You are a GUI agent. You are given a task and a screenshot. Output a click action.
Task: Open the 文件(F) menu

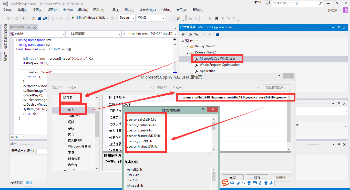pos(8,10)
